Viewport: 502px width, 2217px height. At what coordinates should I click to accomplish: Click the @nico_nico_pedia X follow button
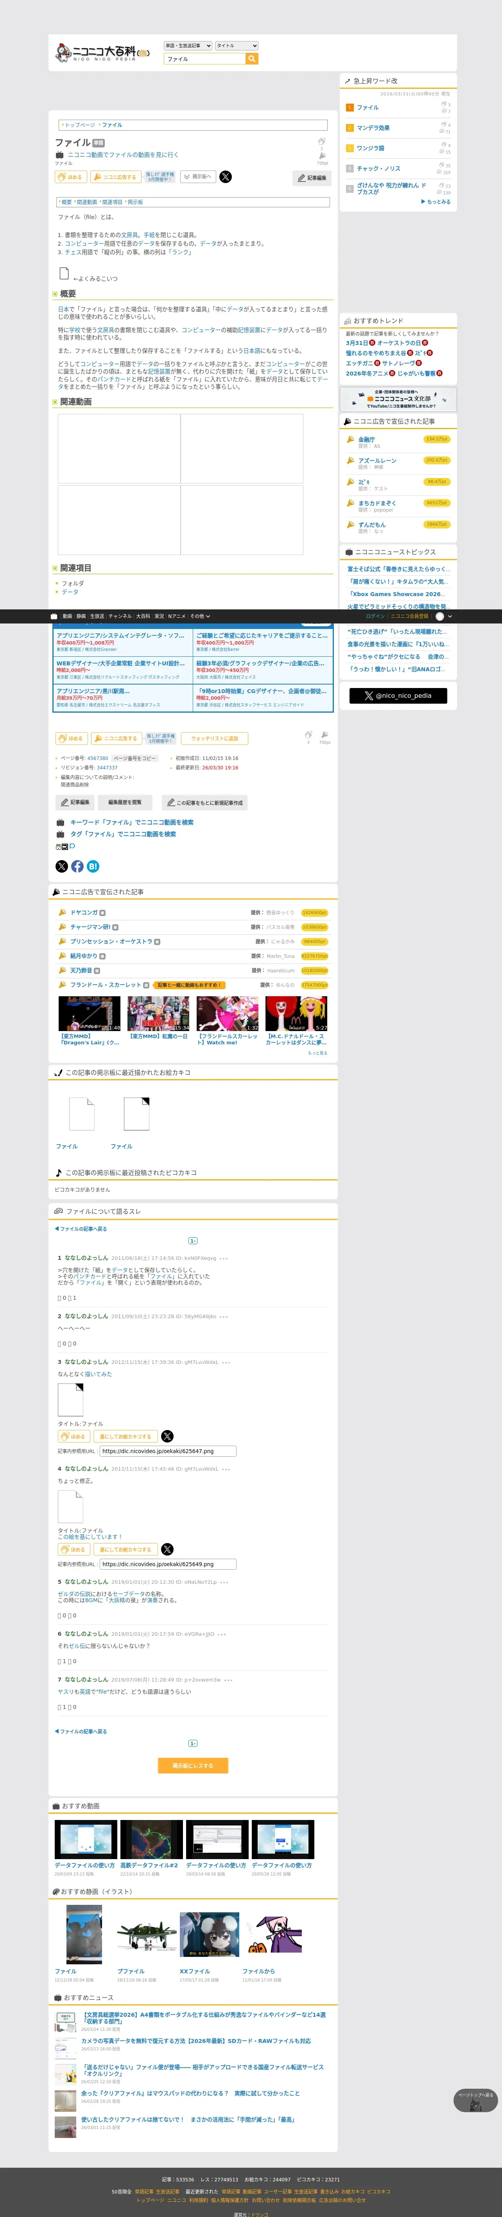tap(398, 695)
